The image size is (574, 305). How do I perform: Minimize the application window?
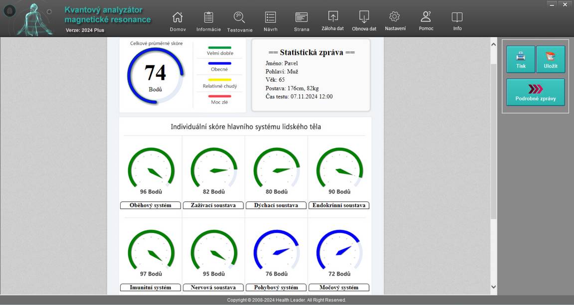(x=552, y=4)
